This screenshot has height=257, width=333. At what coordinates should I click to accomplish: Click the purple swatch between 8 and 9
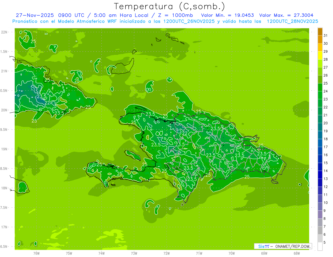320,215
